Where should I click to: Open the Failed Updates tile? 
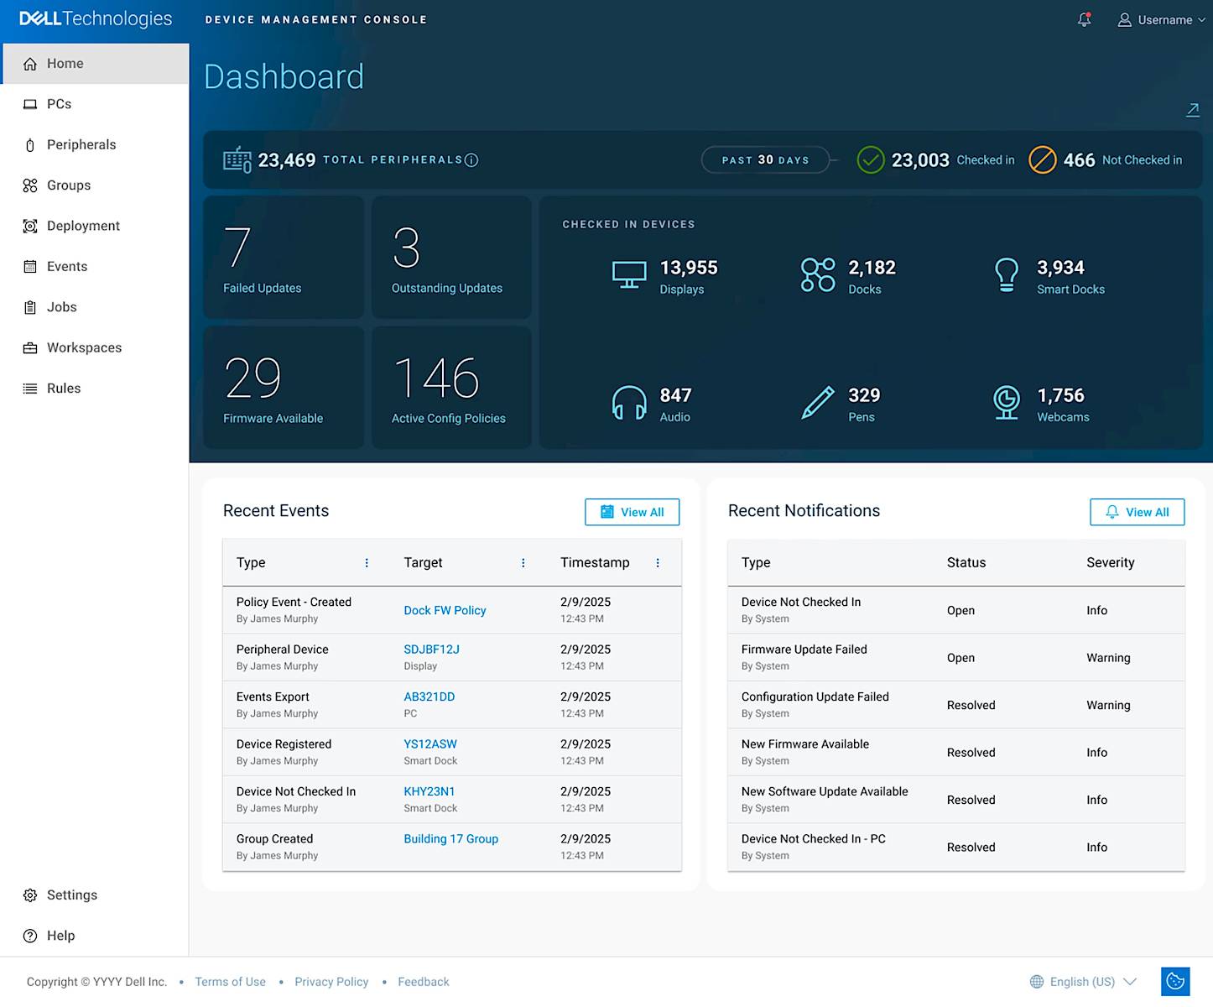tap(284, 258)
